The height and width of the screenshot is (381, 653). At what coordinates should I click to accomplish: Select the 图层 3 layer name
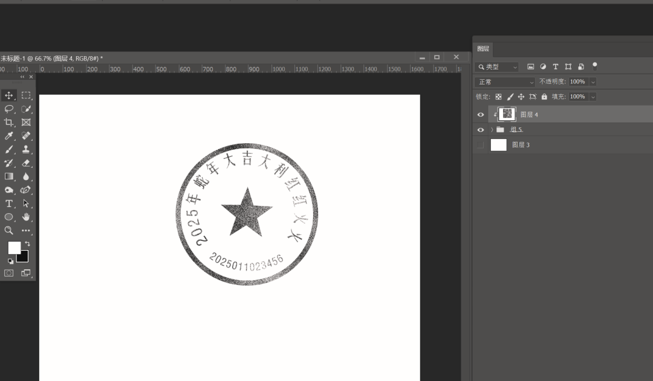point(521,145)
